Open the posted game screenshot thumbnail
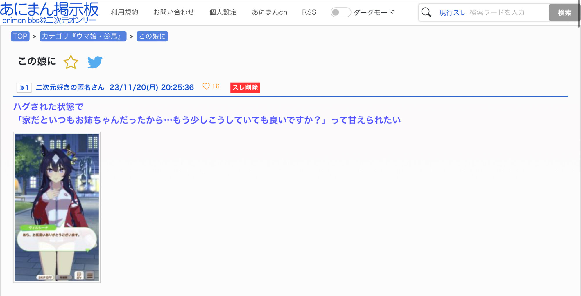This screenshot has width=581, height=296. [x=57, y=207]
